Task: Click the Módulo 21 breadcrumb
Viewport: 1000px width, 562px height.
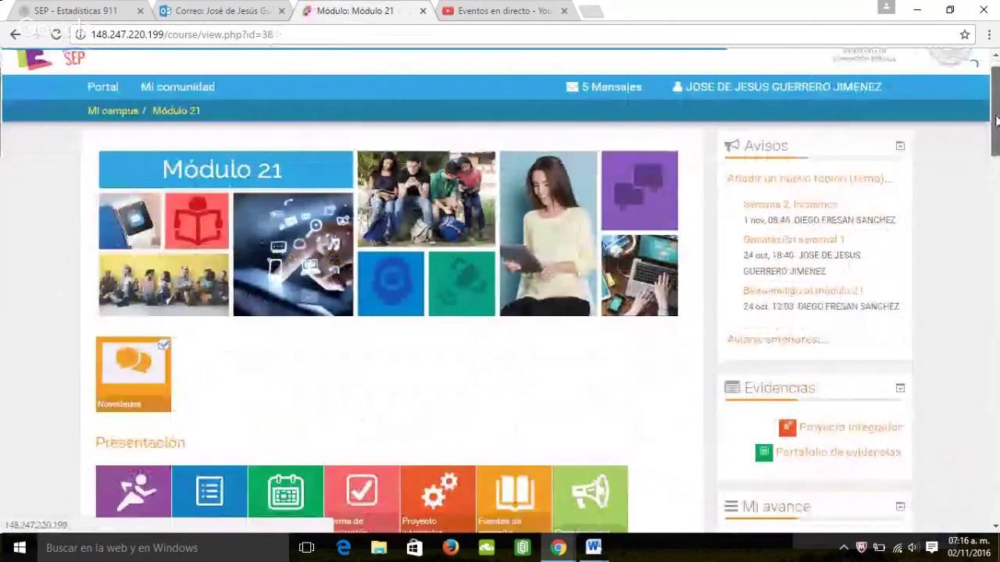Action: (176, 111)
